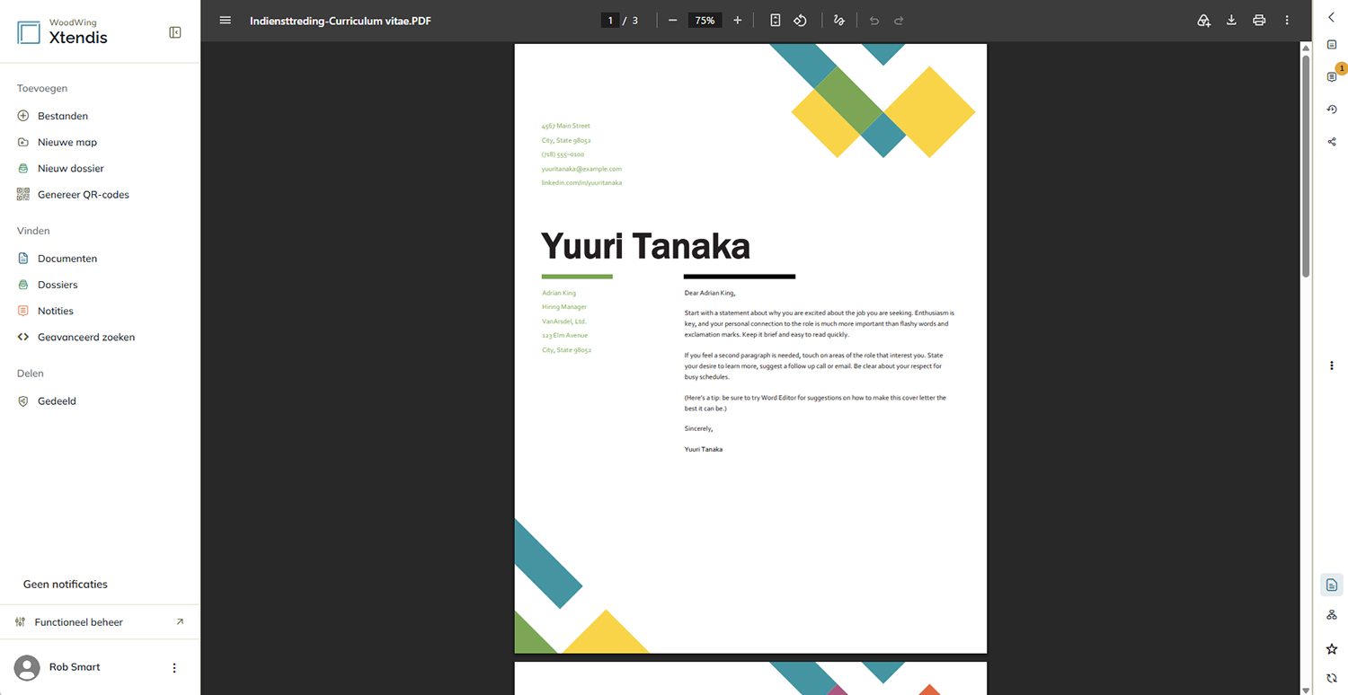Print the PDF document
The width and height of the screenshot is (1348, 695).
coord(1259,20)
